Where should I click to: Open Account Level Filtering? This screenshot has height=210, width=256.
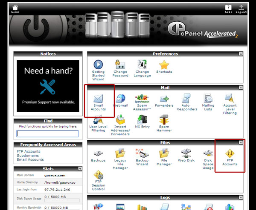click(230, 104)
